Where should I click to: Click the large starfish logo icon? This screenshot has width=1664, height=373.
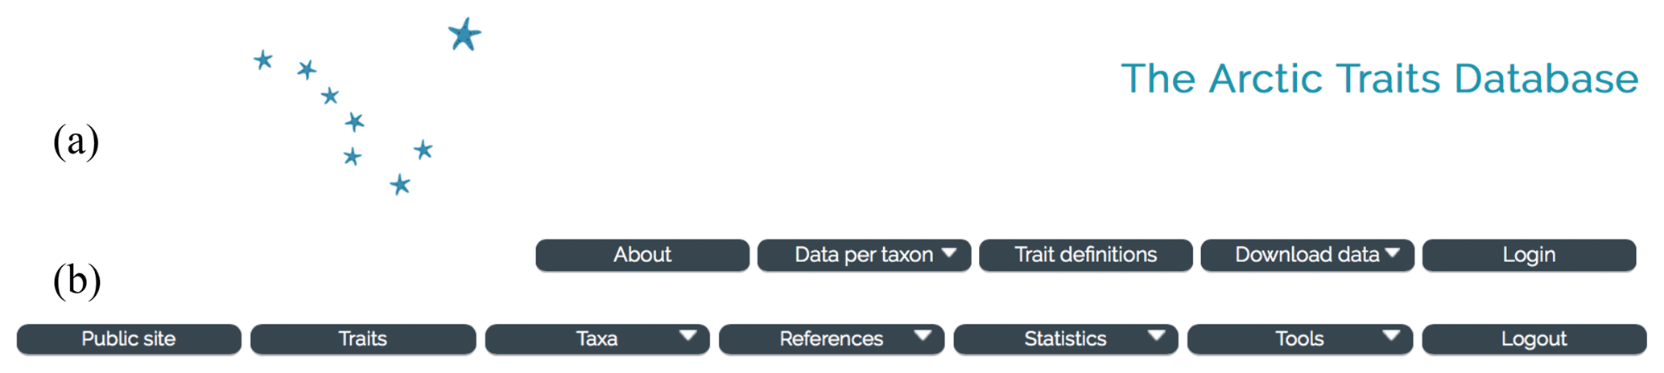click(x=465, y=35)
